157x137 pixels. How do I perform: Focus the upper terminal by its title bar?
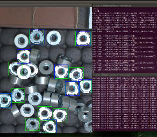125,5
